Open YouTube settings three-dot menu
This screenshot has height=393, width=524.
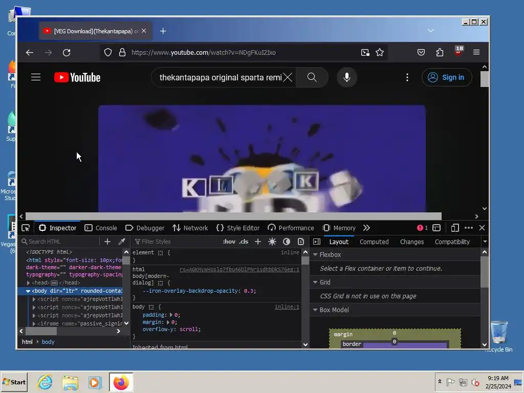(x=407, y=78)
